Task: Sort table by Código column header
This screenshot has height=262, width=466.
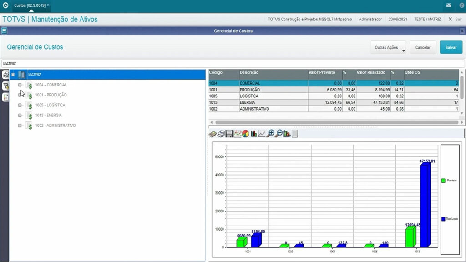Action: point(224,74)
